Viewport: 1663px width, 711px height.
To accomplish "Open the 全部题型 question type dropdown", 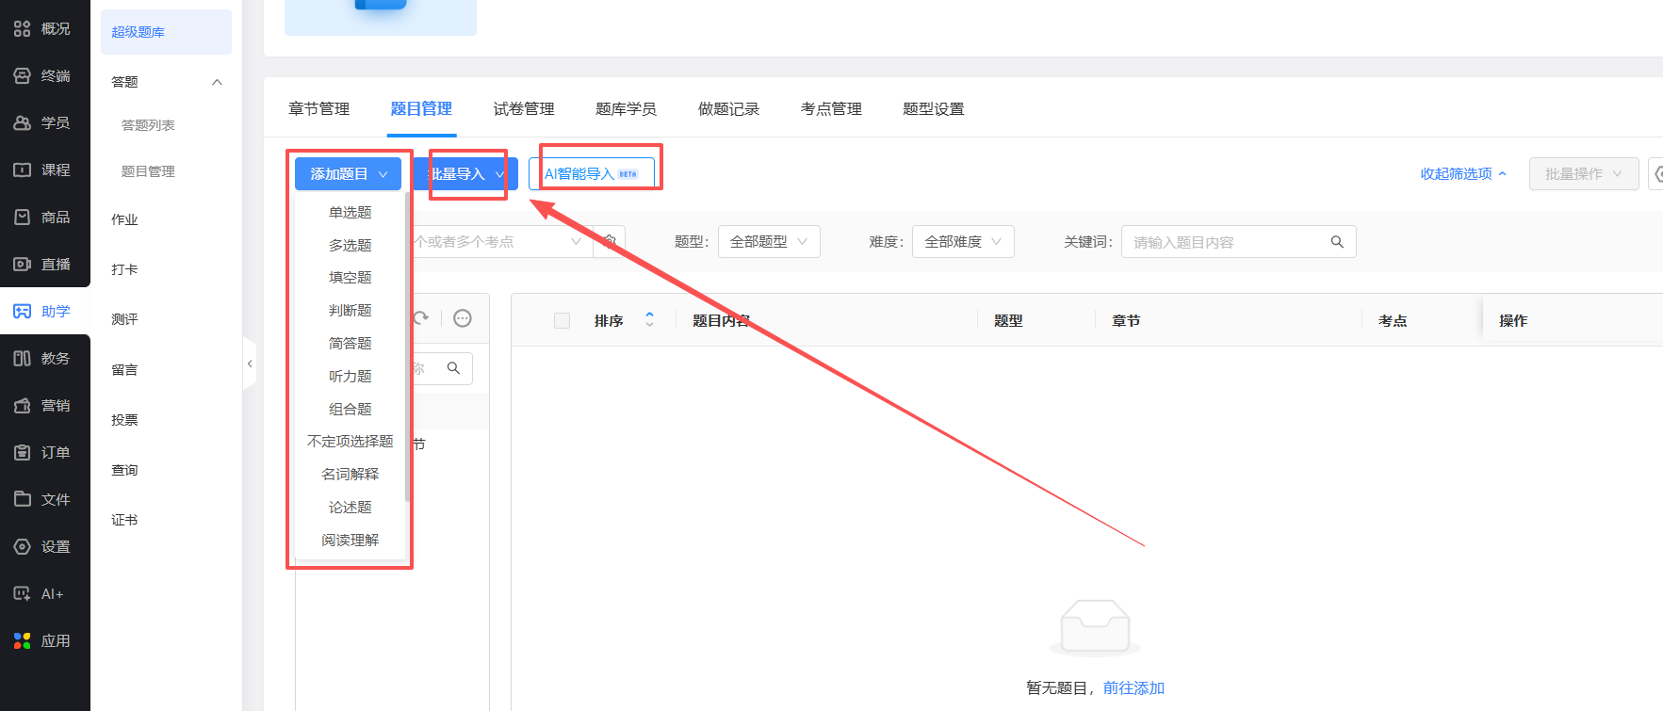I will click(769, 242).
